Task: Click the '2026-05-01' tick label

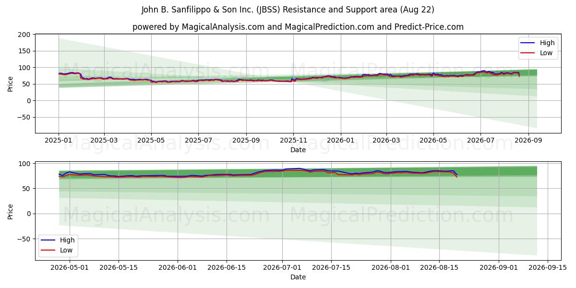Action: (70, 268)
